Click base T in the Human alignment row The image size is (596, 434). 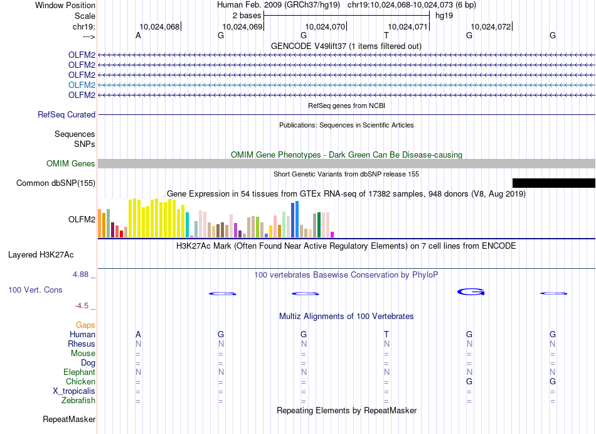(386, 334)
